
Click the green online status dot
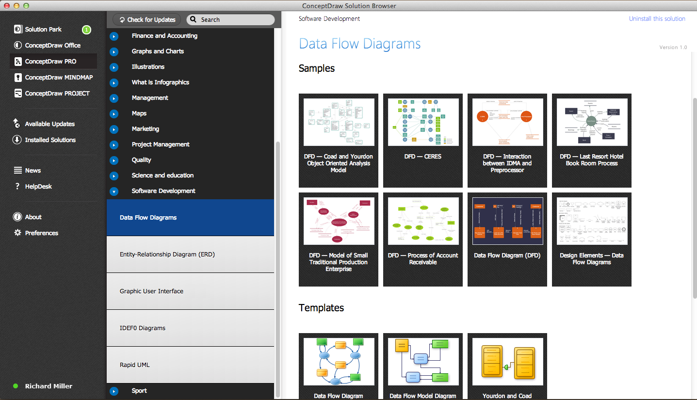coord(16,386)
